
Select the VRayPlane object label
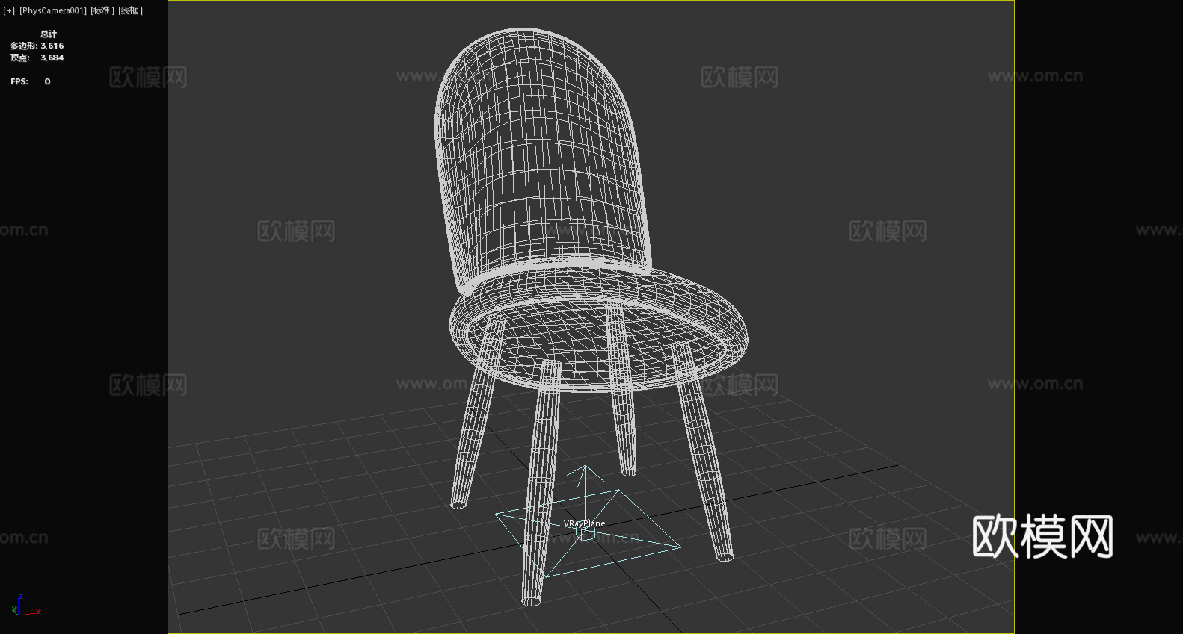pos(585,523)
